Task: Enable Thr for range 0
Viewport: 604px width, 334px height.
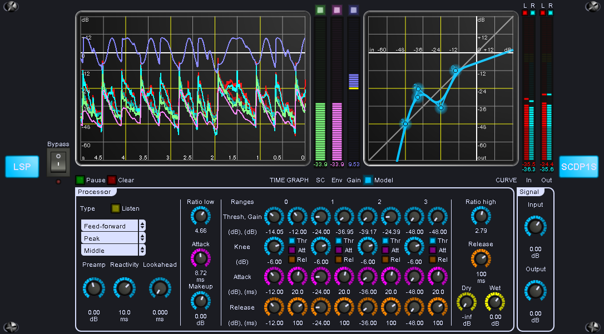Action: pos(293,241)
